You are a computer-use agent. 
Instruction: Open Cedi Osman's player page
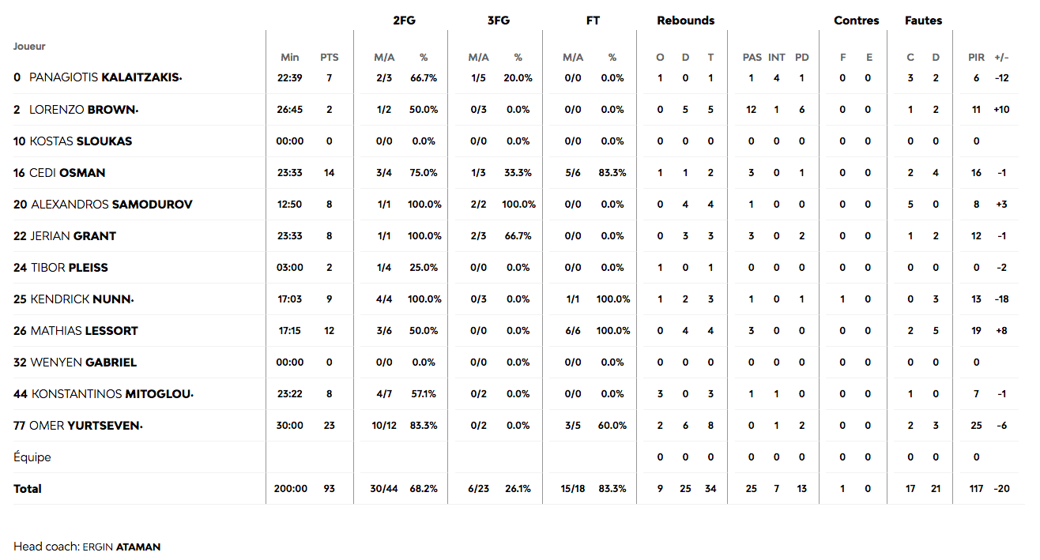[x=67, y=173]
